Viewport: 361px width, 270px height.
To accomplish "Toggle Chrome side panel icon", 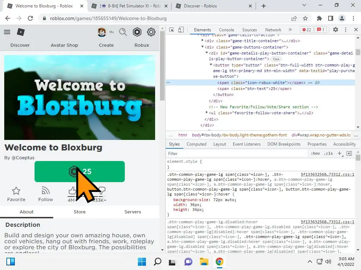I will tap(331, 18).
